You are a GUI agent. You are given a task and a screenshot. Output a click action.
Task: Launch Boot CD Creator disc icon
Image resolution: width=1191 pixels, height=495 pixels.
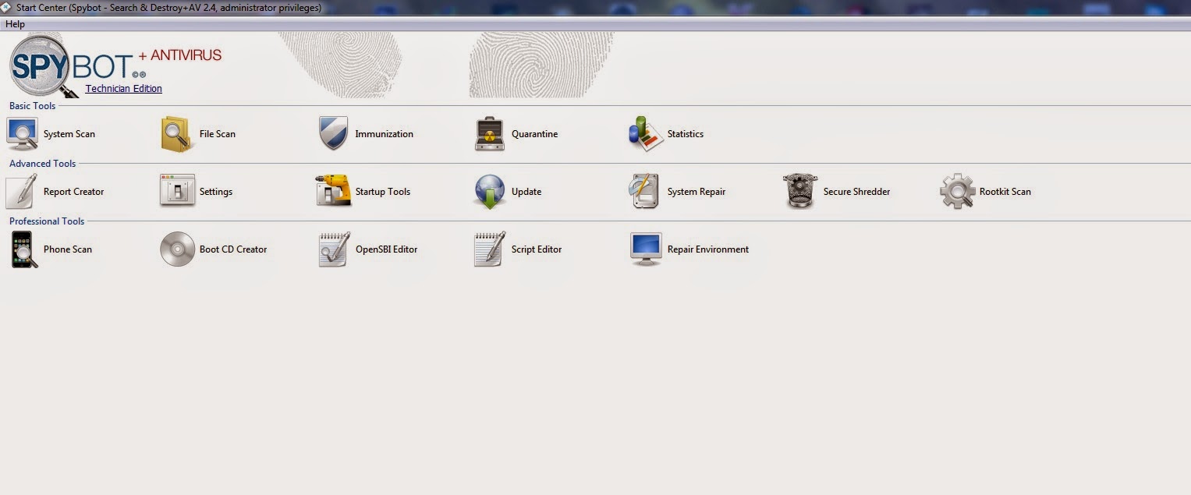click(177, 249)
